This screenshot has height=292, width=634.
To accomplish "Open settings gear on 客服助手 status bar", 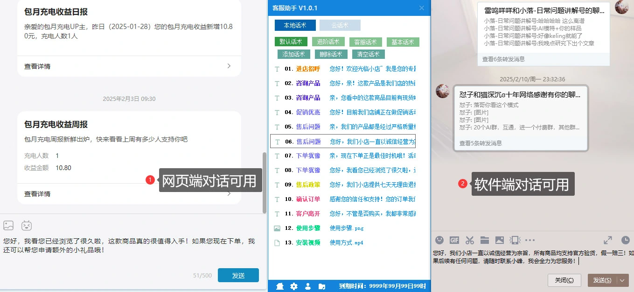I will [x=293, y=286].
